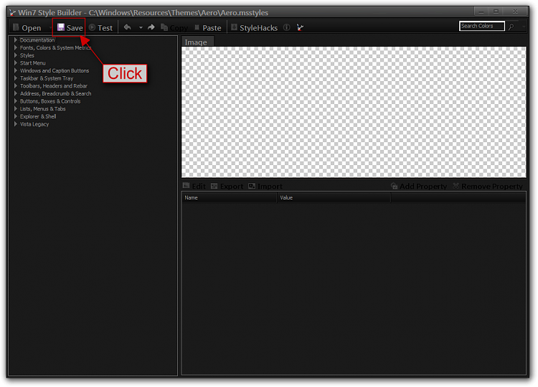The image size is (538, 387).
Task: Expand Address, Breadcrumb & Search node
Action: (x=16, y=93)
